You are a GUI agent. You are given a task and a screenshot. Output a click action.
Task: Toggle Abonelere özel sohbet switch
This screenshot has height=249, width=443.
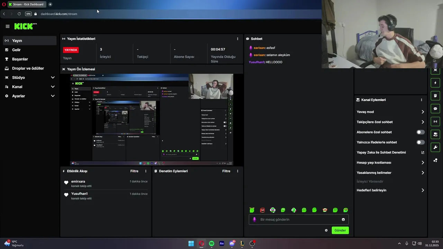[x=421, y=132]
